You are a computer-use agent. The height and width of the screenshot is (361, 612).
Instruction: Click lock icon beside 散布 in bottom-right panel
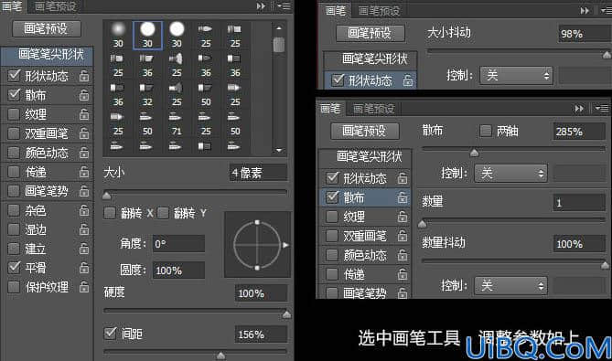point(402,197)
